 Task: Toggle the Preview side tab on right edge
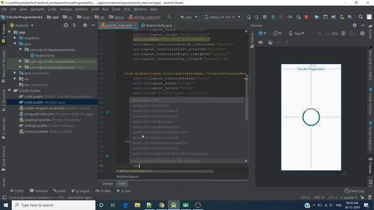(x=370, y=164)
